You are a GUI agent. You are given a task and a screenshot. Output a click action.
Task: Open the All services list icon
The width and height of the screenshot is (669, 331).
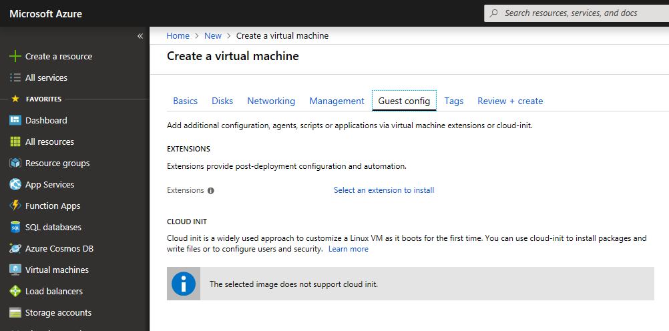[x=15, y=77]
